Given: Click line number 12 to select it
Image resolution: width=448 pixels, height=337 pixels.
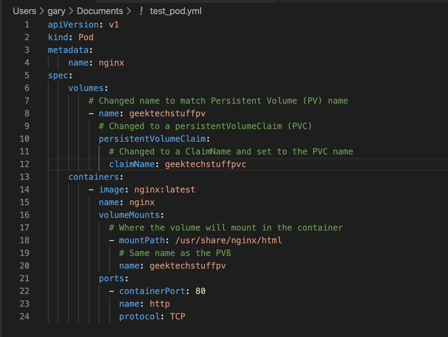Looking at the screenshot, I should (x=25, y=164).
